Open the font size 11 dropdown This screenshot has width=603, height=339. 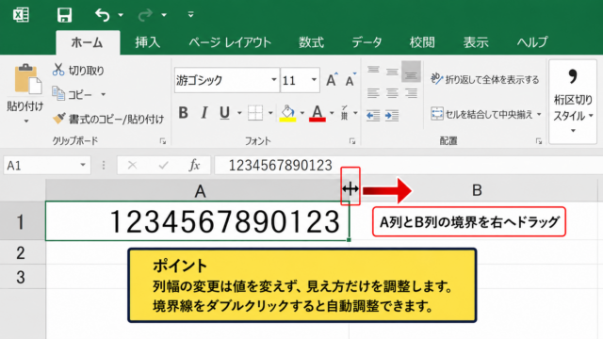coord(314,80)
